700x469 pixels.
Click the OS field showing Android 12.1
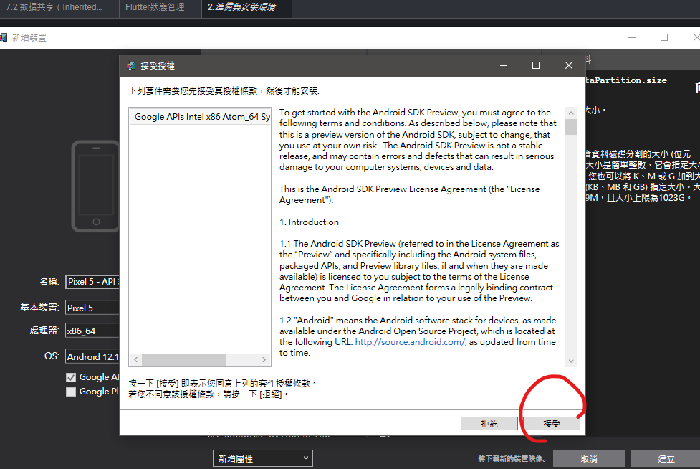(x=92, y=357)
